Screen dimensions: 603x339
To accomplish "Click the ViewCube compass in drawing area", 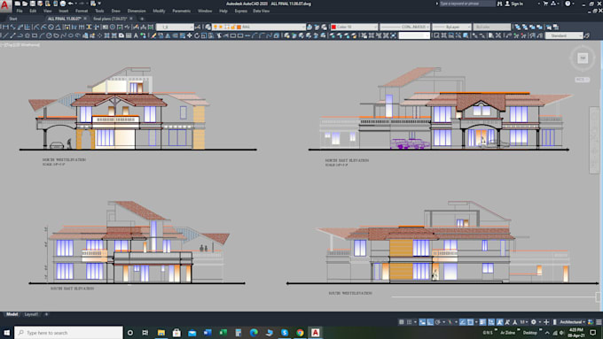I will coord(583,58).
